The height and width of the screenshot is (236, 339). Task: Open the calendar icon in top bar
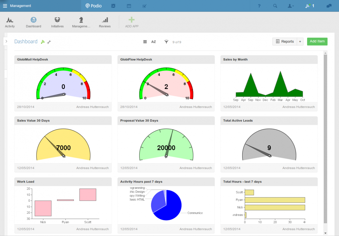tap(129, 5)
